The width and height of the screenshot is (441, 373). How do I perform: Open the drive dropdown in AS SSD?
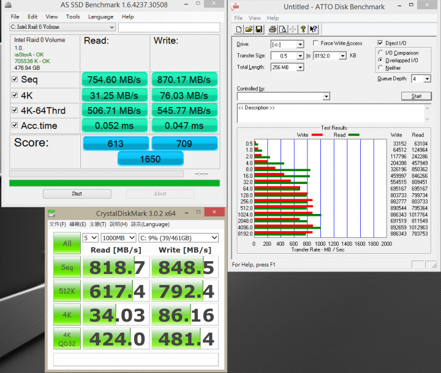tap(62, 27)
